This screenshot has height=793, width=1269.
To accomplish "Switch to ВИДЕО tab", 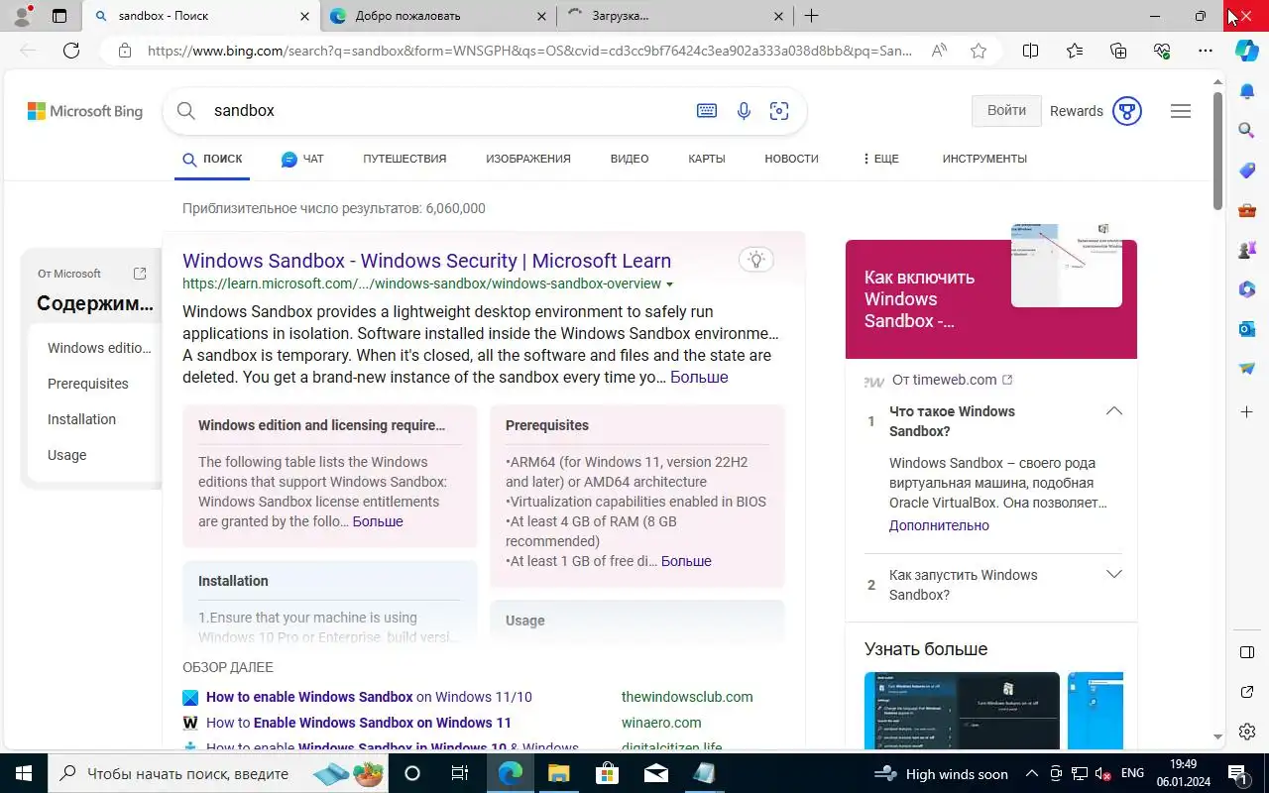I will 630,159.
